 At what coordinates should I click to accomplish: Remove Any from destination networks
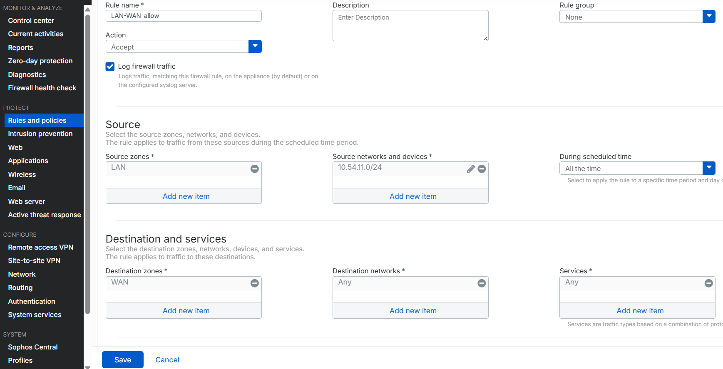coord(482,283)
